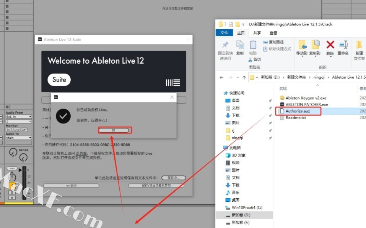This screenshot has width=366, height=228.
Task: Click the 重命名 rename icon
Action: coord(343,45)
